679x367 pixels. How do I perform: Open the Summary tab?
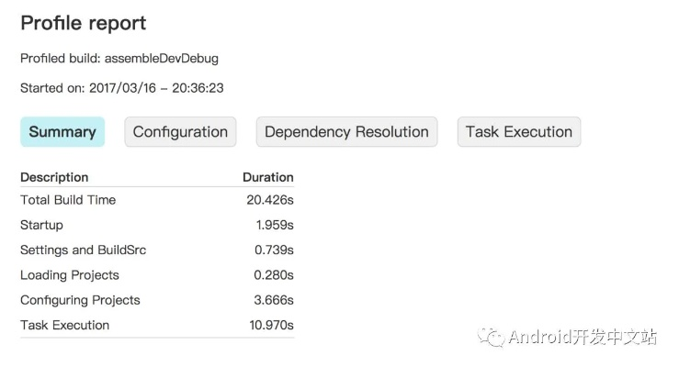click(62, 132)
